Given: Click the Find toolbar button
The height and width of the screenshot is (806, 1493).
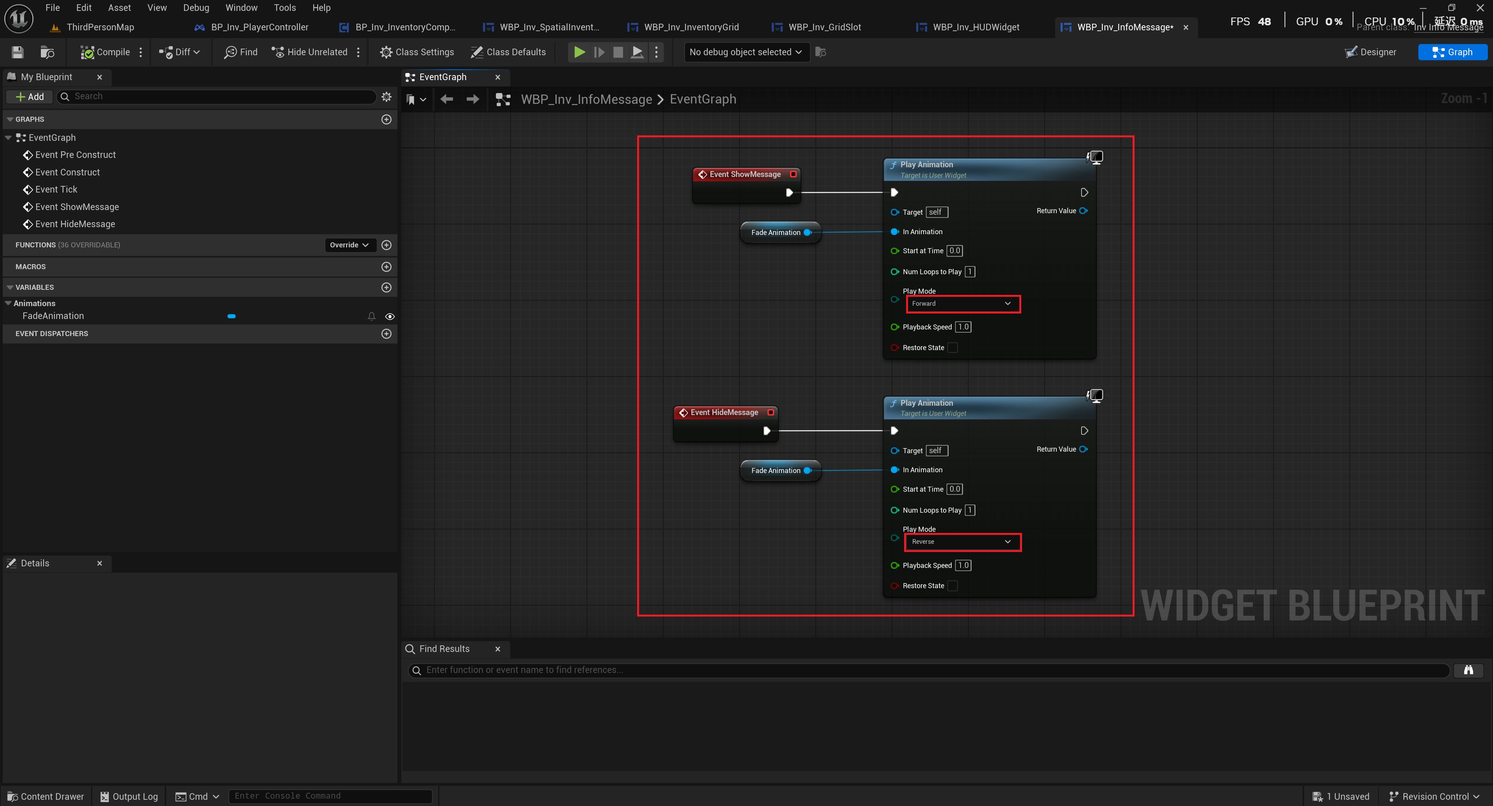Looking at the screenshot, I should [241, 52].
